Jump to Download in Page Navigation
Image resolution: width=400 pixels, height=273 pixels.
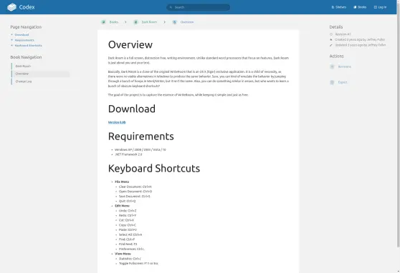pos(22,34)
